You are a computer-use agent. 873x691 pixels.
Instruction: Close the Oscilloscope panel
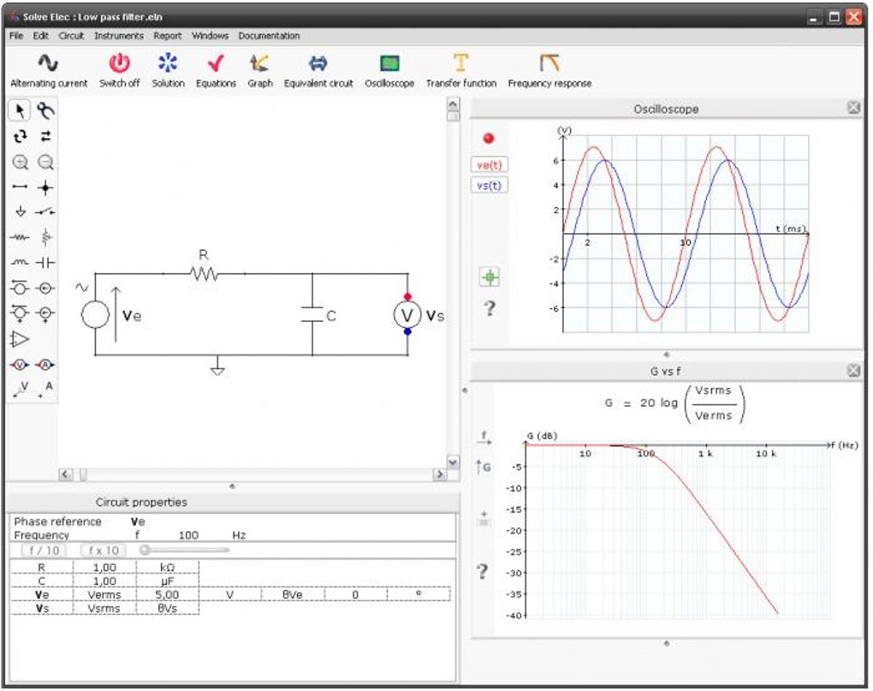(853, 108)
